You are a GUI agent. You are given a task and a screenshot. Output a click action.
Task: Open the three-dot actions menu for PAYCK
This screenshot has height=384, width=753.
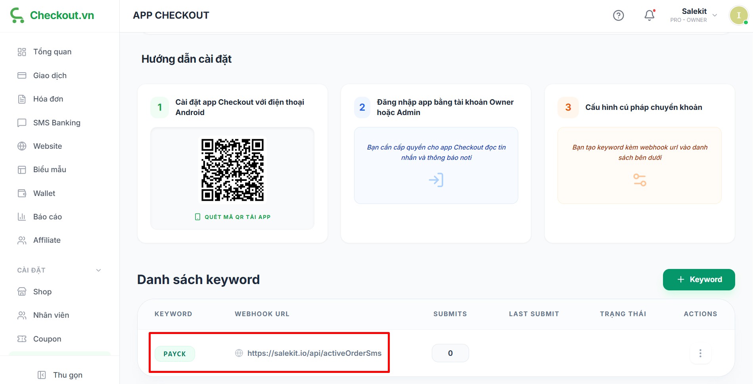(700, 353)
